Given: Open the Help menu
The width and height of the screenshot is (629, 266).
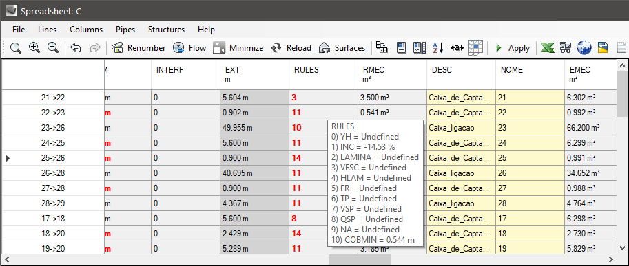Looking at the screenshot, I should (206, 29).
